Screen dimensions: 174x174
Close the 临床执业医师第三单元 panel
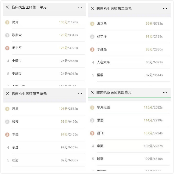[7, 94]
